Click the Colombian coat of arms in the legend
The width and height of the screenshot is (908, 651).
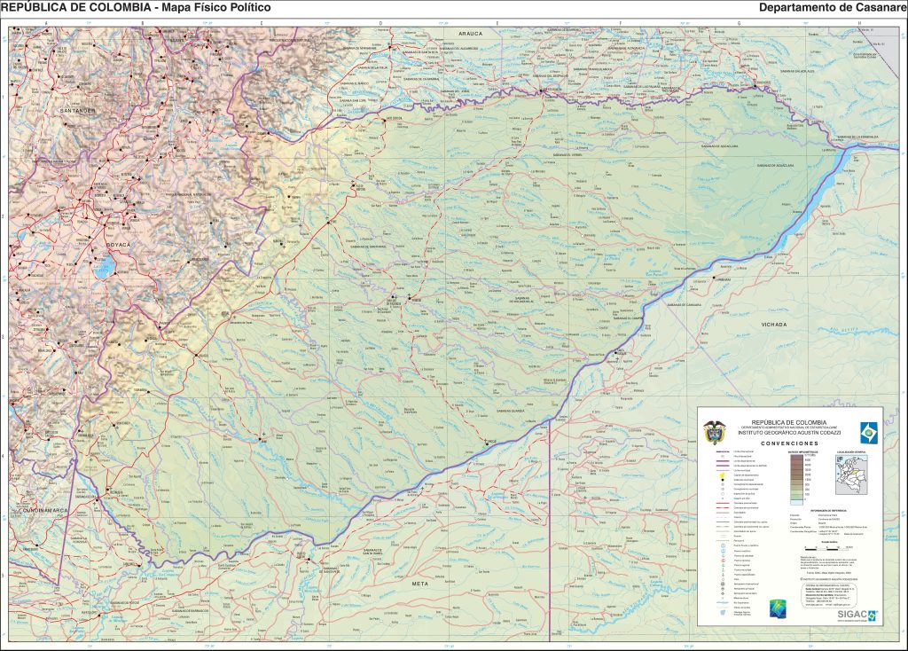[716, 430]
